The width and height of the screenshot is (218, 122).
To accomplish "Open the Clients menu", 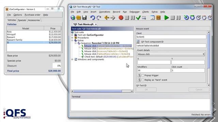I will 145,12.
